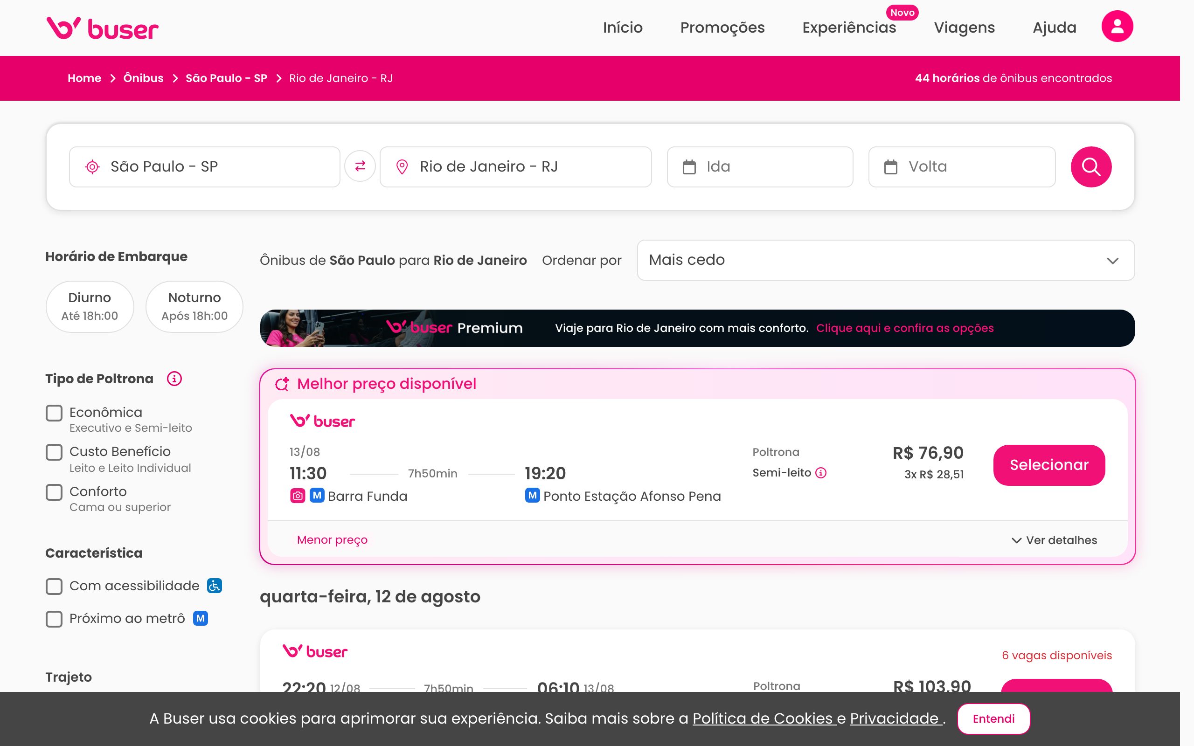Click the 6 vagas disponíveis text
Viewport: 1194px width, 746px height.
(1057, 655)
